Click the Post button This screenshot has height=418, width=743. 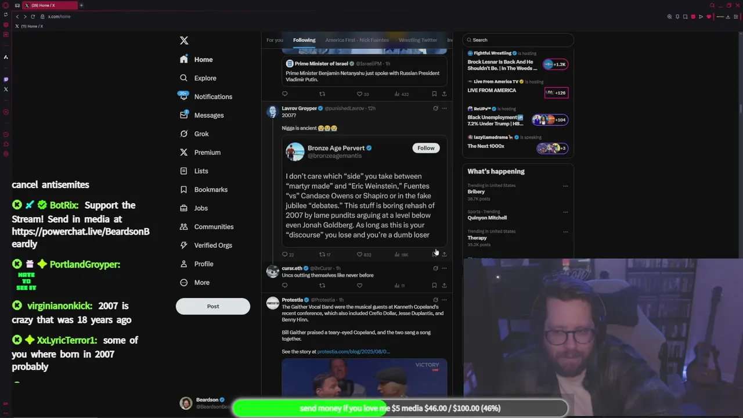213,306
